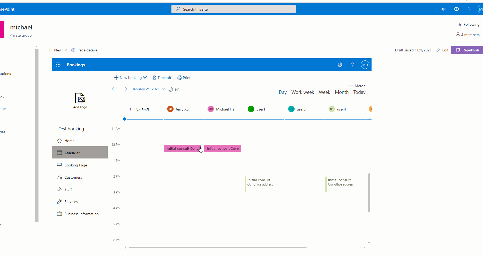Image resolution: width=483 pixels, height=256 pixels.
Task: Open Business Information in navigation
Action: pyautogui.click(x=80, y=214)
